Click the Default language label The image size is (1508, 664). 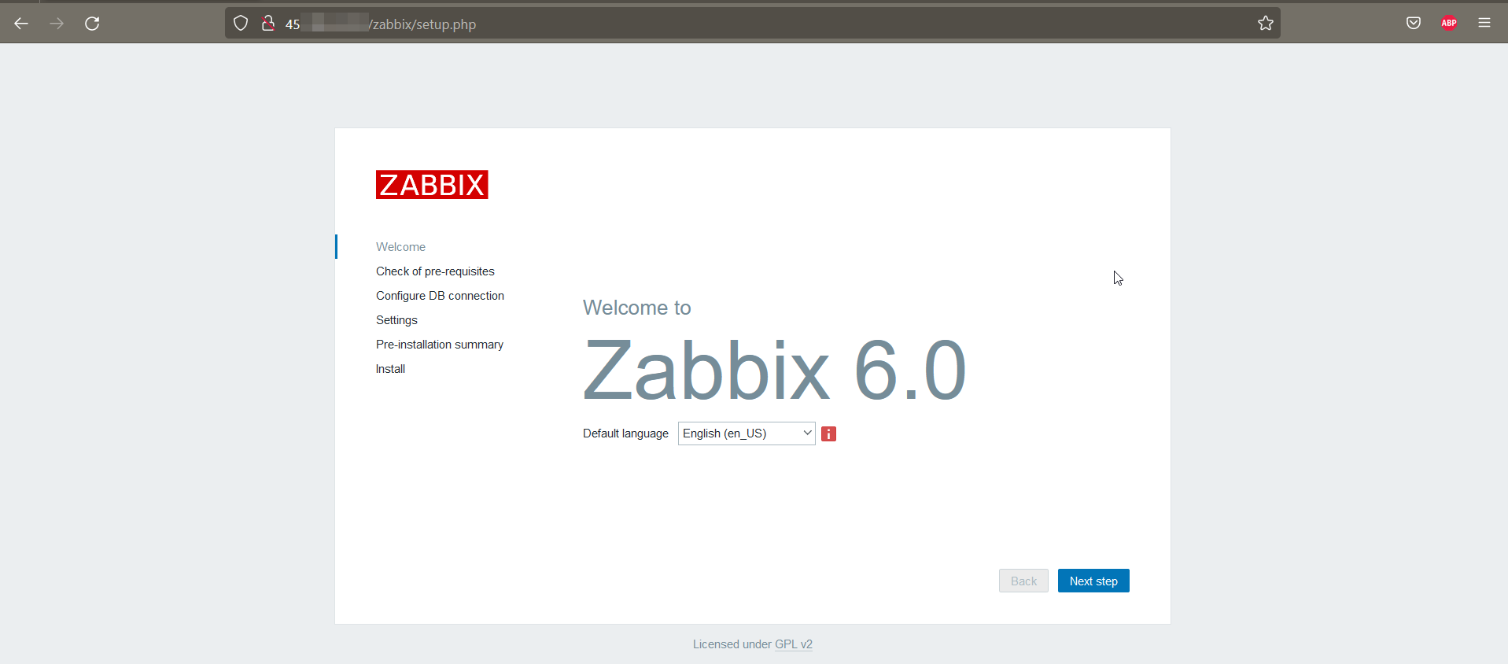625,433
